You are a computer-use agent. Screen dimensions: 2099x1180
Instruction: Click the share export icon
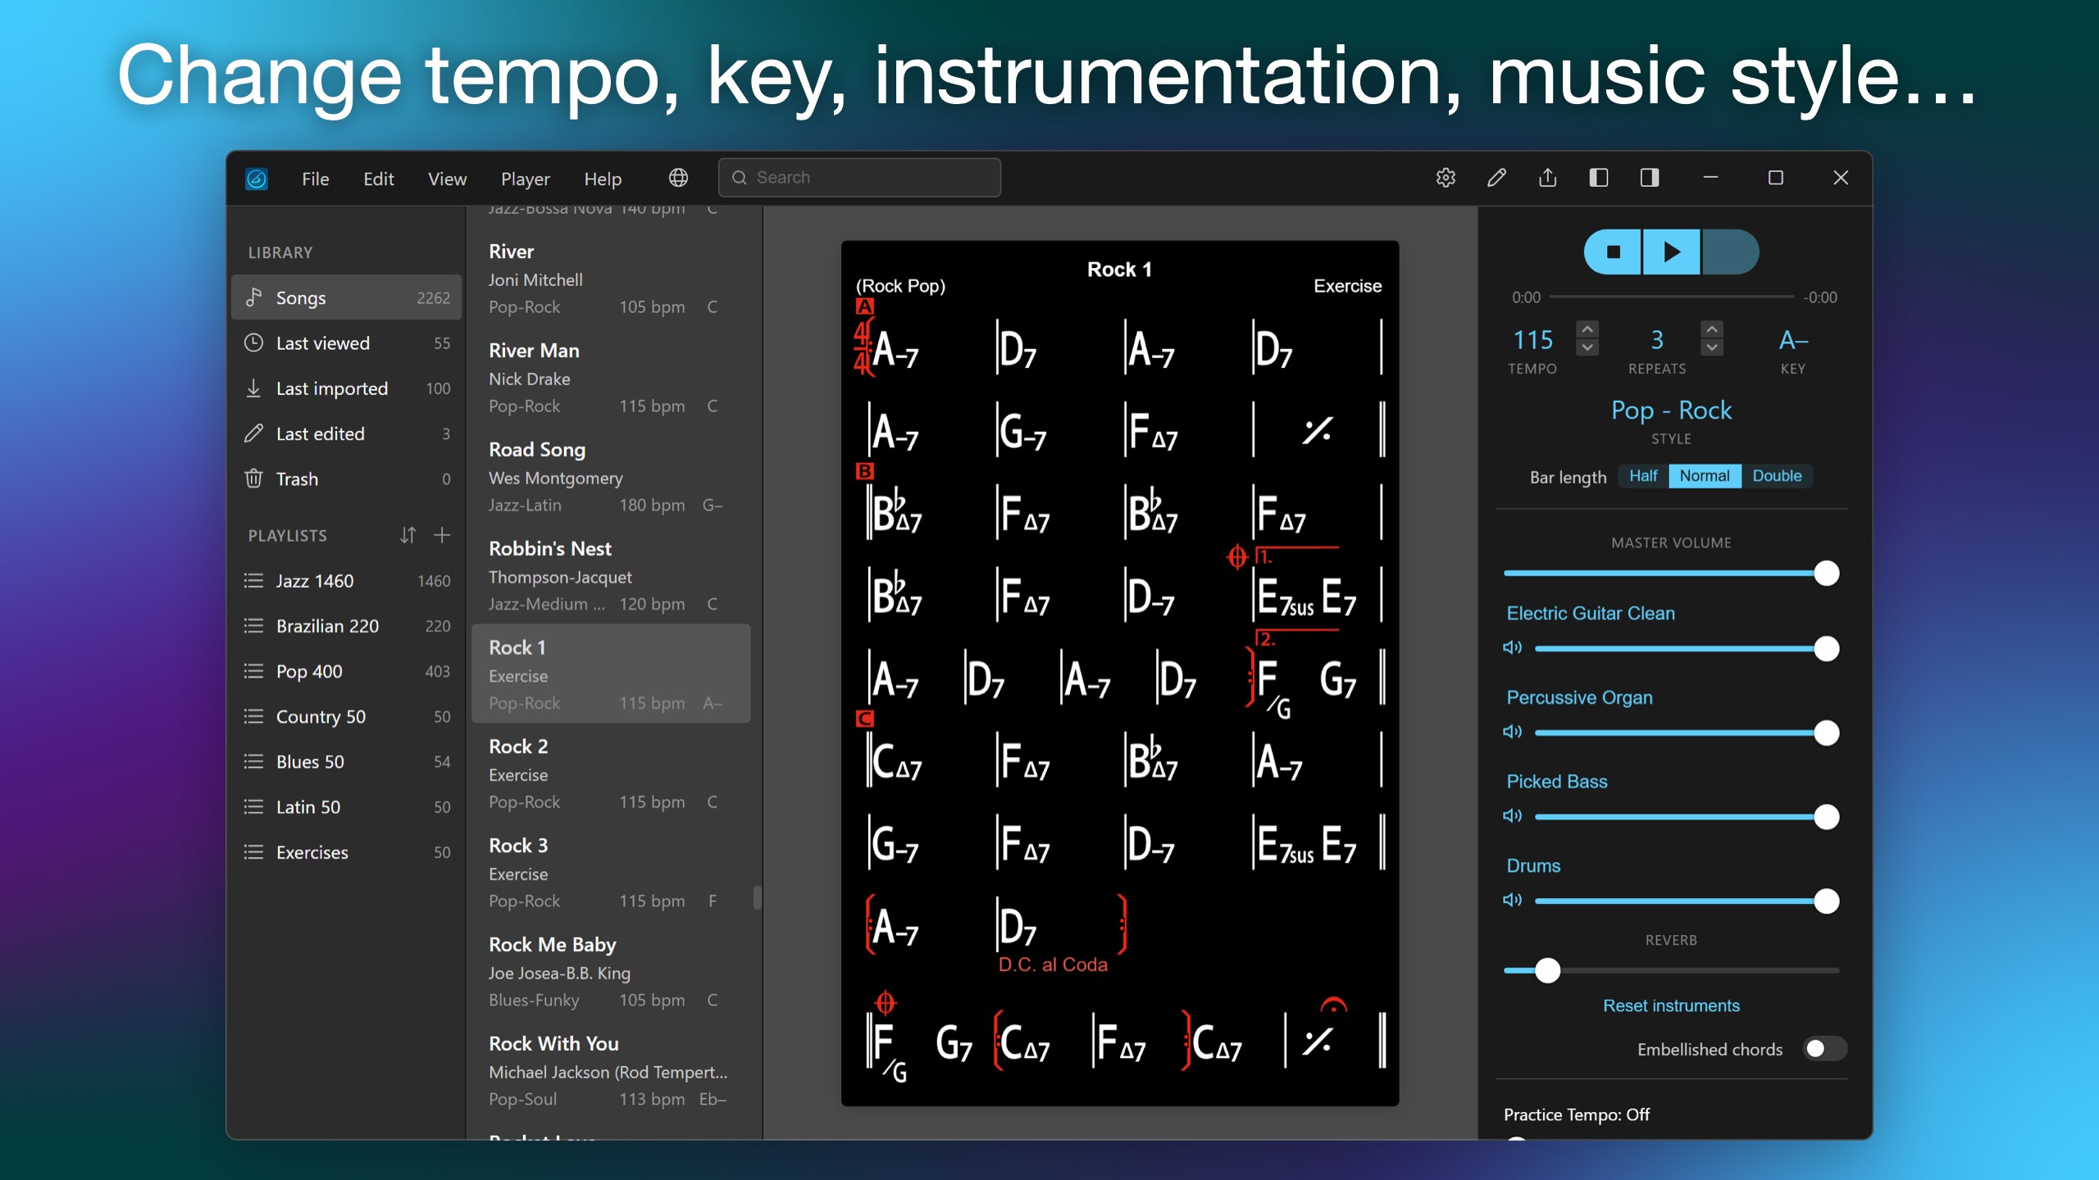[1547, 177]
